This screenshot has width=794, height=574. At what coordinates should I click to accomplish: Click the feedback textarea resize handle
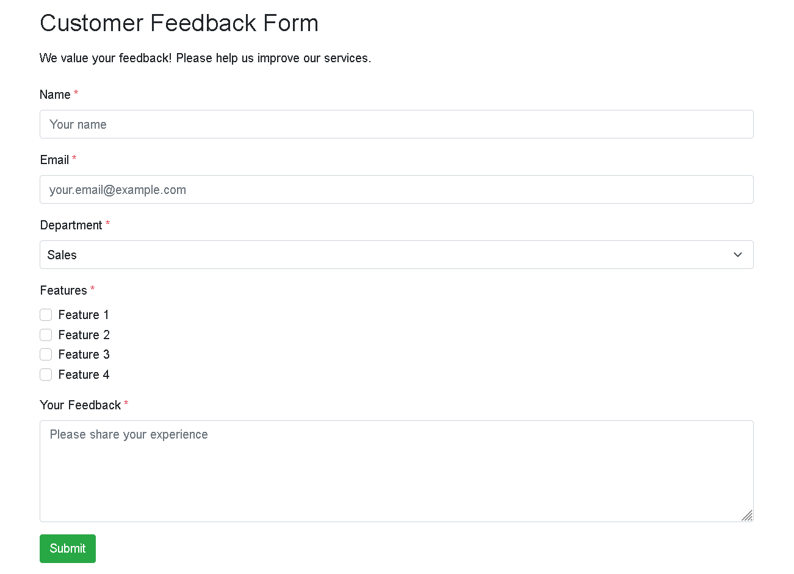(747, 515)
